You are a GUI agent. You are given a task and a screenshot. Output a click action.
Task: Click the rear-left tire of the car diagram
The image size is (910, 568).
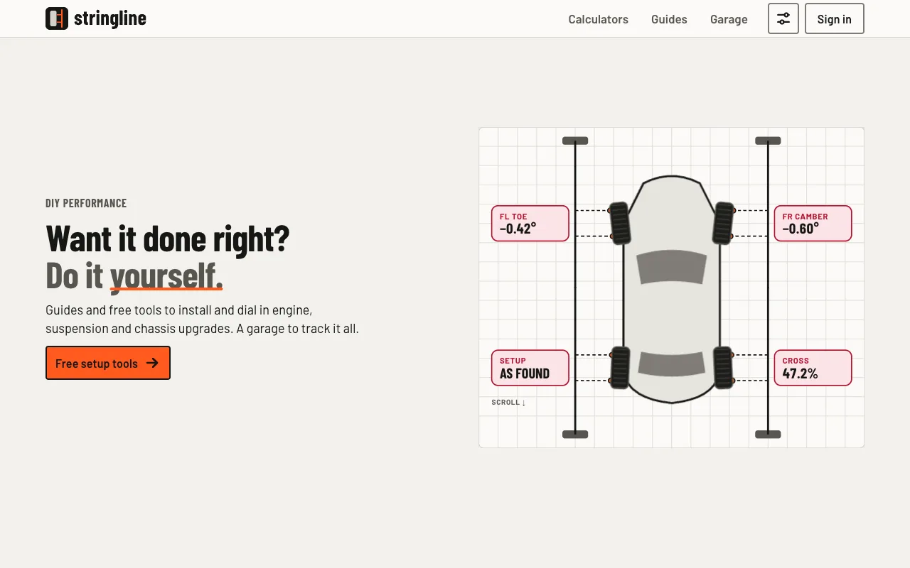pyautogui.click(x=620, y=368)
